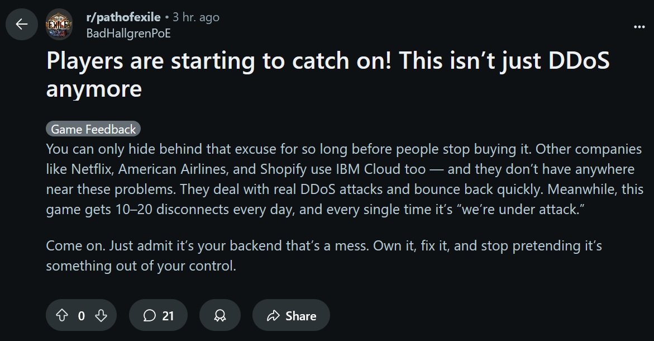Filter by the Game Feedback flair
Image resolution: width=654 pixels, height=341 pixels.
(93, 129)
